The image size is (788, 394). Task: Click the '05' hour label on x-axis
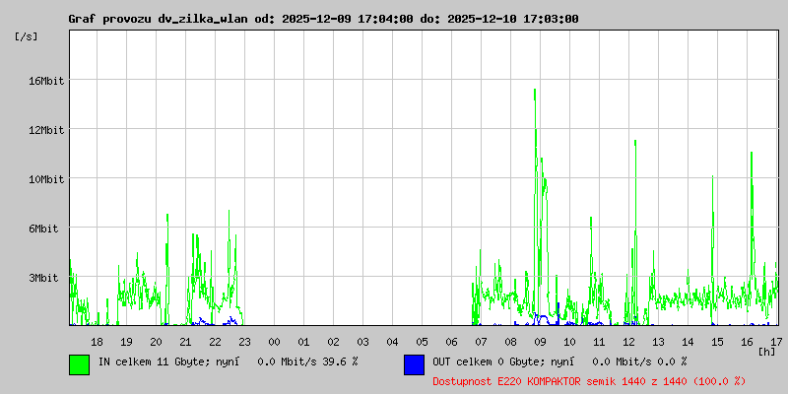pos(423,342)
